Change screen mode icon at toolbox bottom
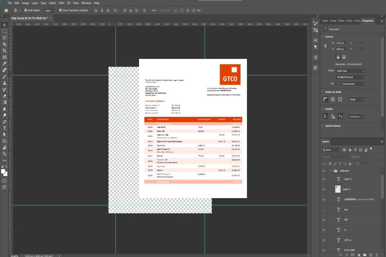This screenshot has width=386, height=257. (4, 187)
